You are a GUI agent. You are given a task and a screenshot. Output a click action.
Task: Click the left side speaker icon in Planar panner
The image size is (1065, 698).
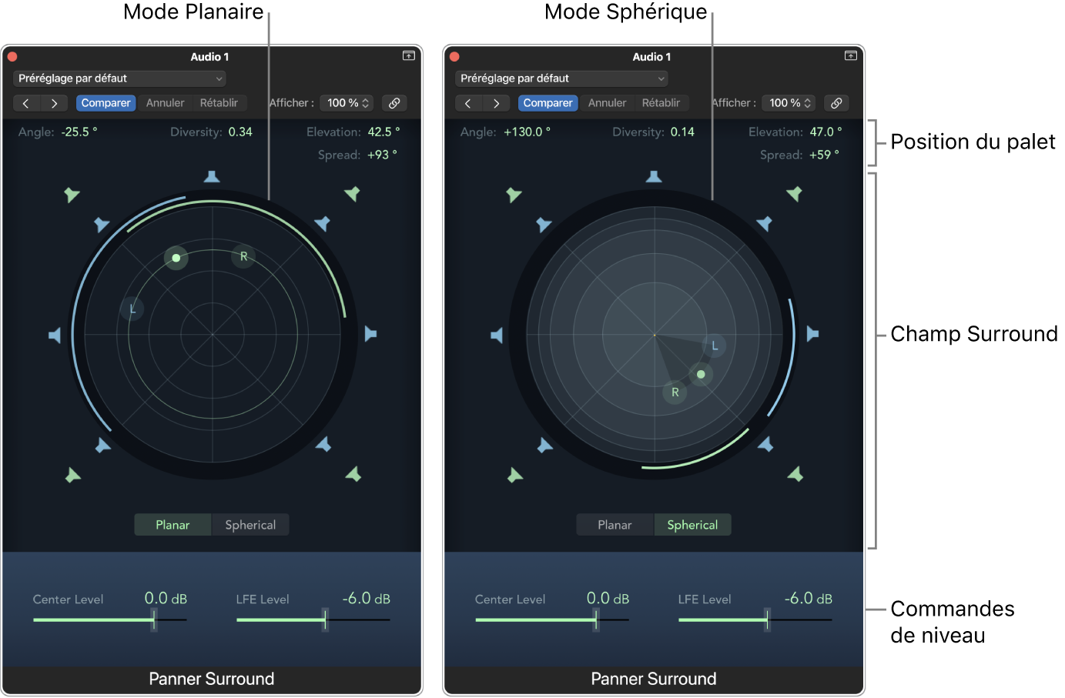(55, 335)
